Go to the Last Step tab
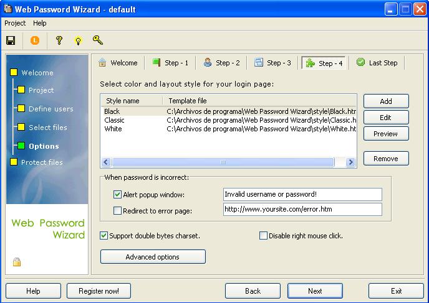Viewport: 429px width, 303px height. pyautogui.click(x=377, y=63)
